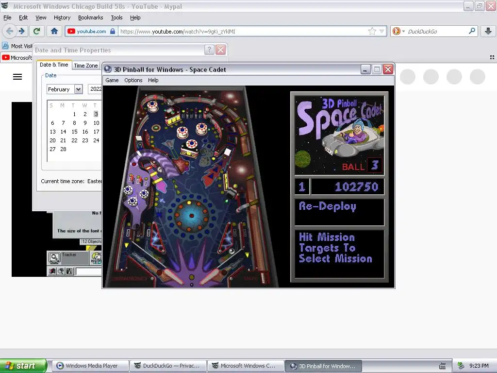This screenshot has width=497, height=373.
Task: Click the network tray icon near clock
Action: click(461, 366)
